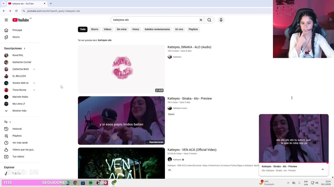
Task: Open Katteyes - Sinaka - Alo - Preview title
Action: [x=190, y=98]
